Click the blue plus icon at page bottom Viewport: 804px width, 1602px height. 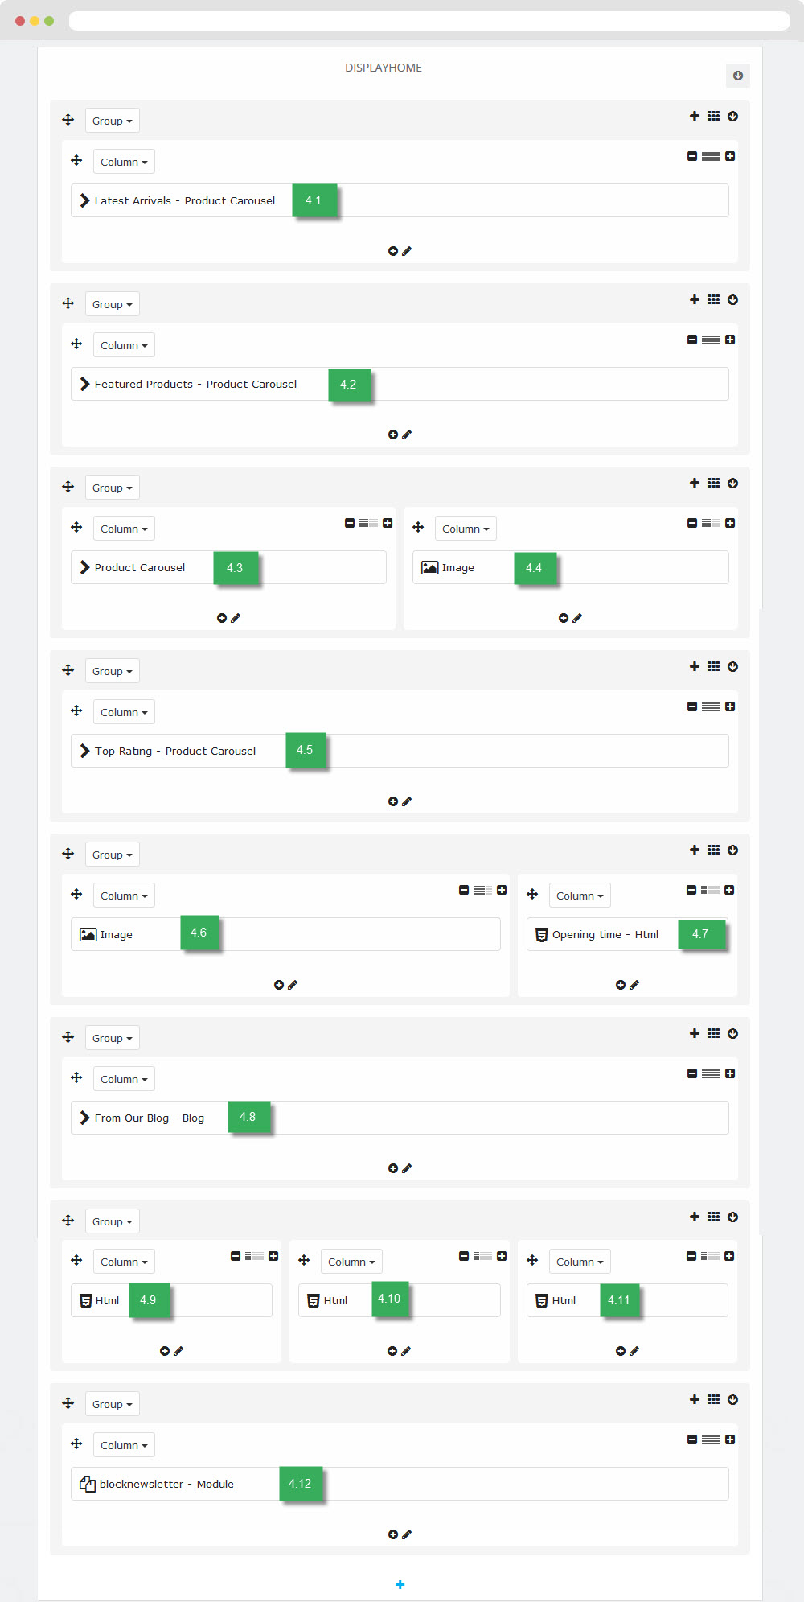click(400, 1584)
